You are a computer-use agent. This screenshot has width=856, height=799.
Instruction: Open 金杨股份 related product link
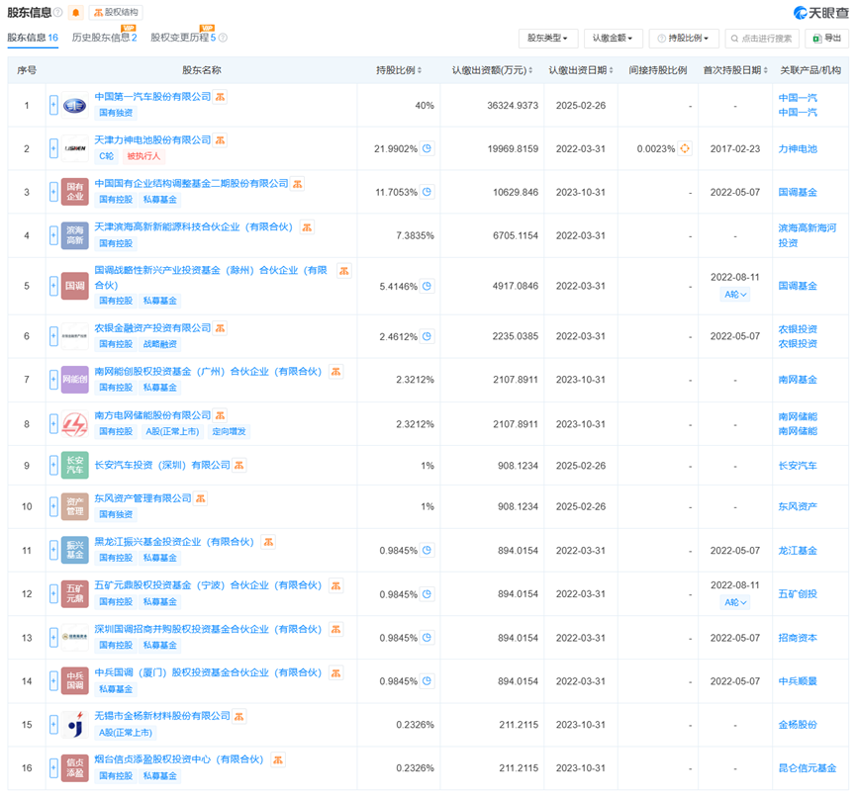798,725
